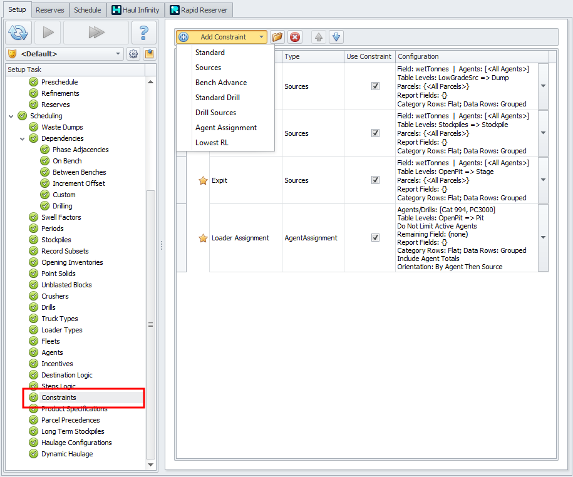
Task: Move constraint down with blue arrow icon
Action: [x=336, y=37]
